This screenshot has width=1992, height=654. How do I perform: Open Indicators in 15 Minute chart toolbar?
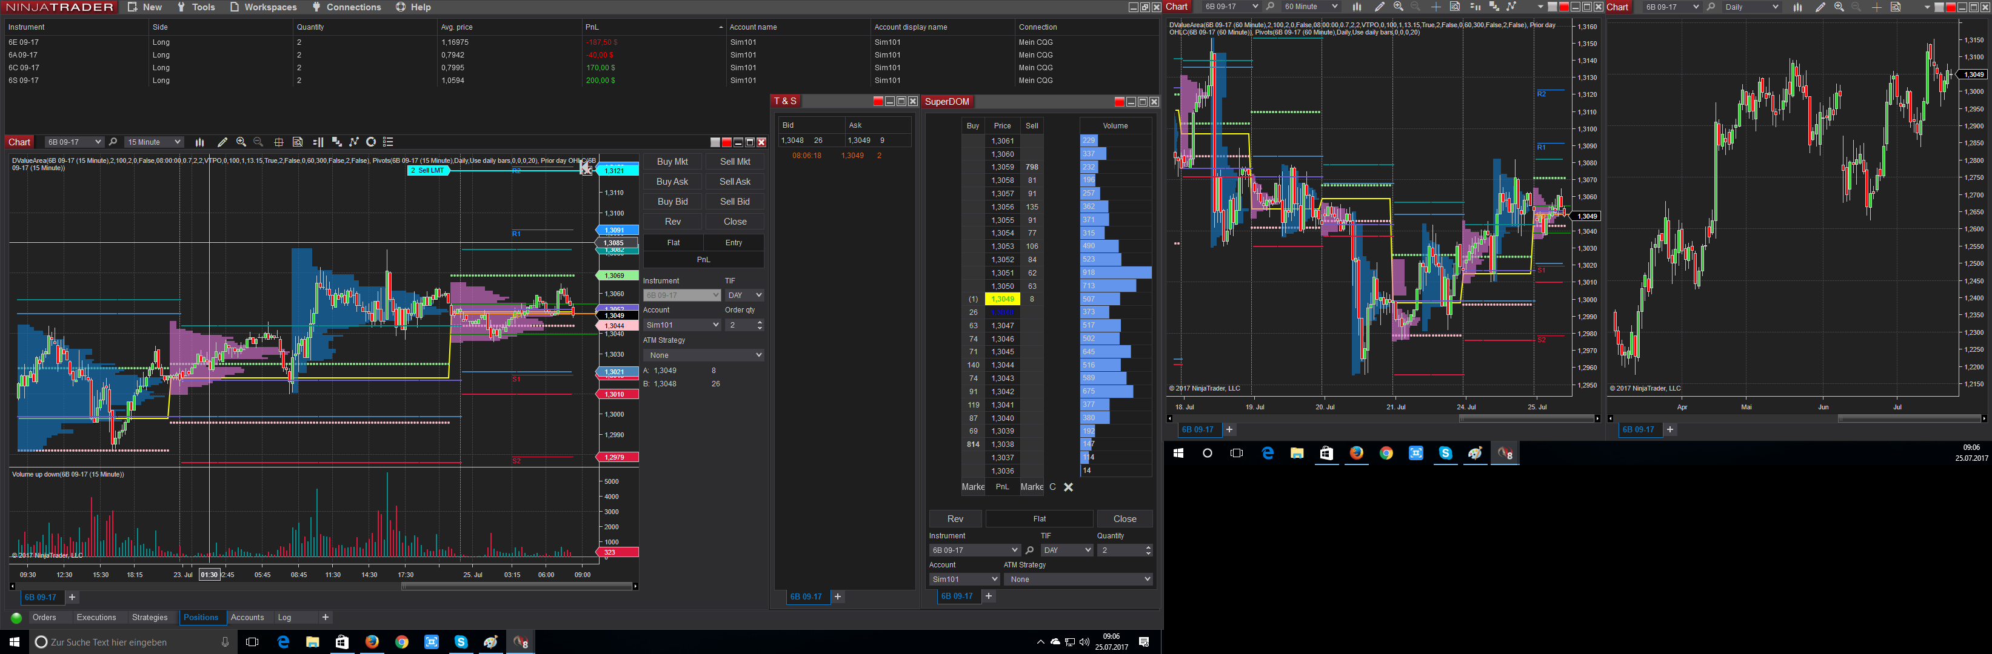coord(354,142)
